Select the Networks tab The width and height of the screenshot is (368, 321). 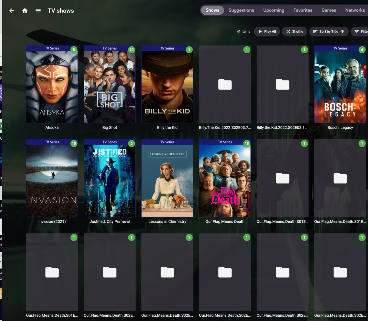(x=355, y=10)
